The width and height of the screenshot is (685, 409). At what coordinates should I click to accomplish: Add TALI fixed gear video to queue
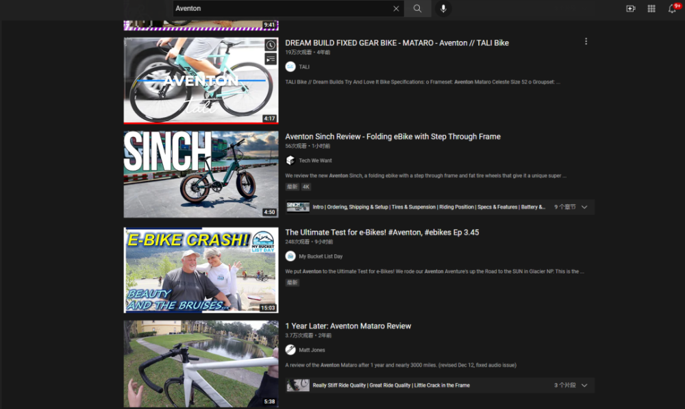[271, 58]
